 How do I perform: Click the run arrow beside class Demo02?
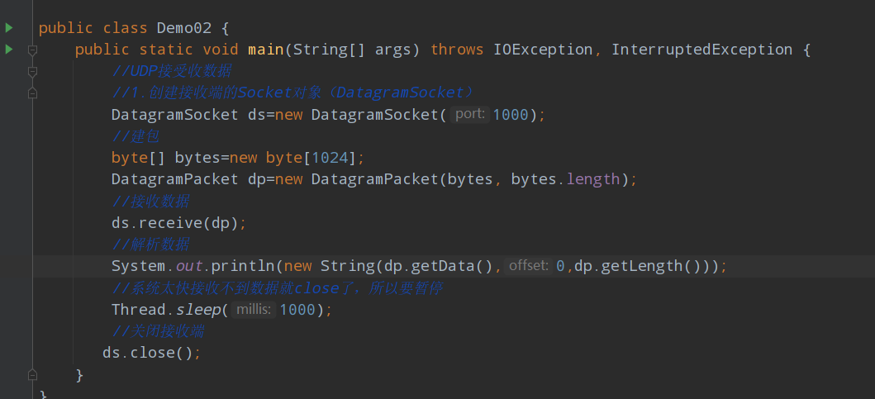coord(8,27)
